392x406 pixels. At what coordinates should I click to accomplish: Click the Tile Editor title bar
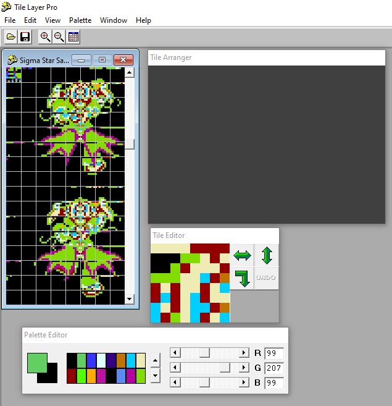point(214,235)
